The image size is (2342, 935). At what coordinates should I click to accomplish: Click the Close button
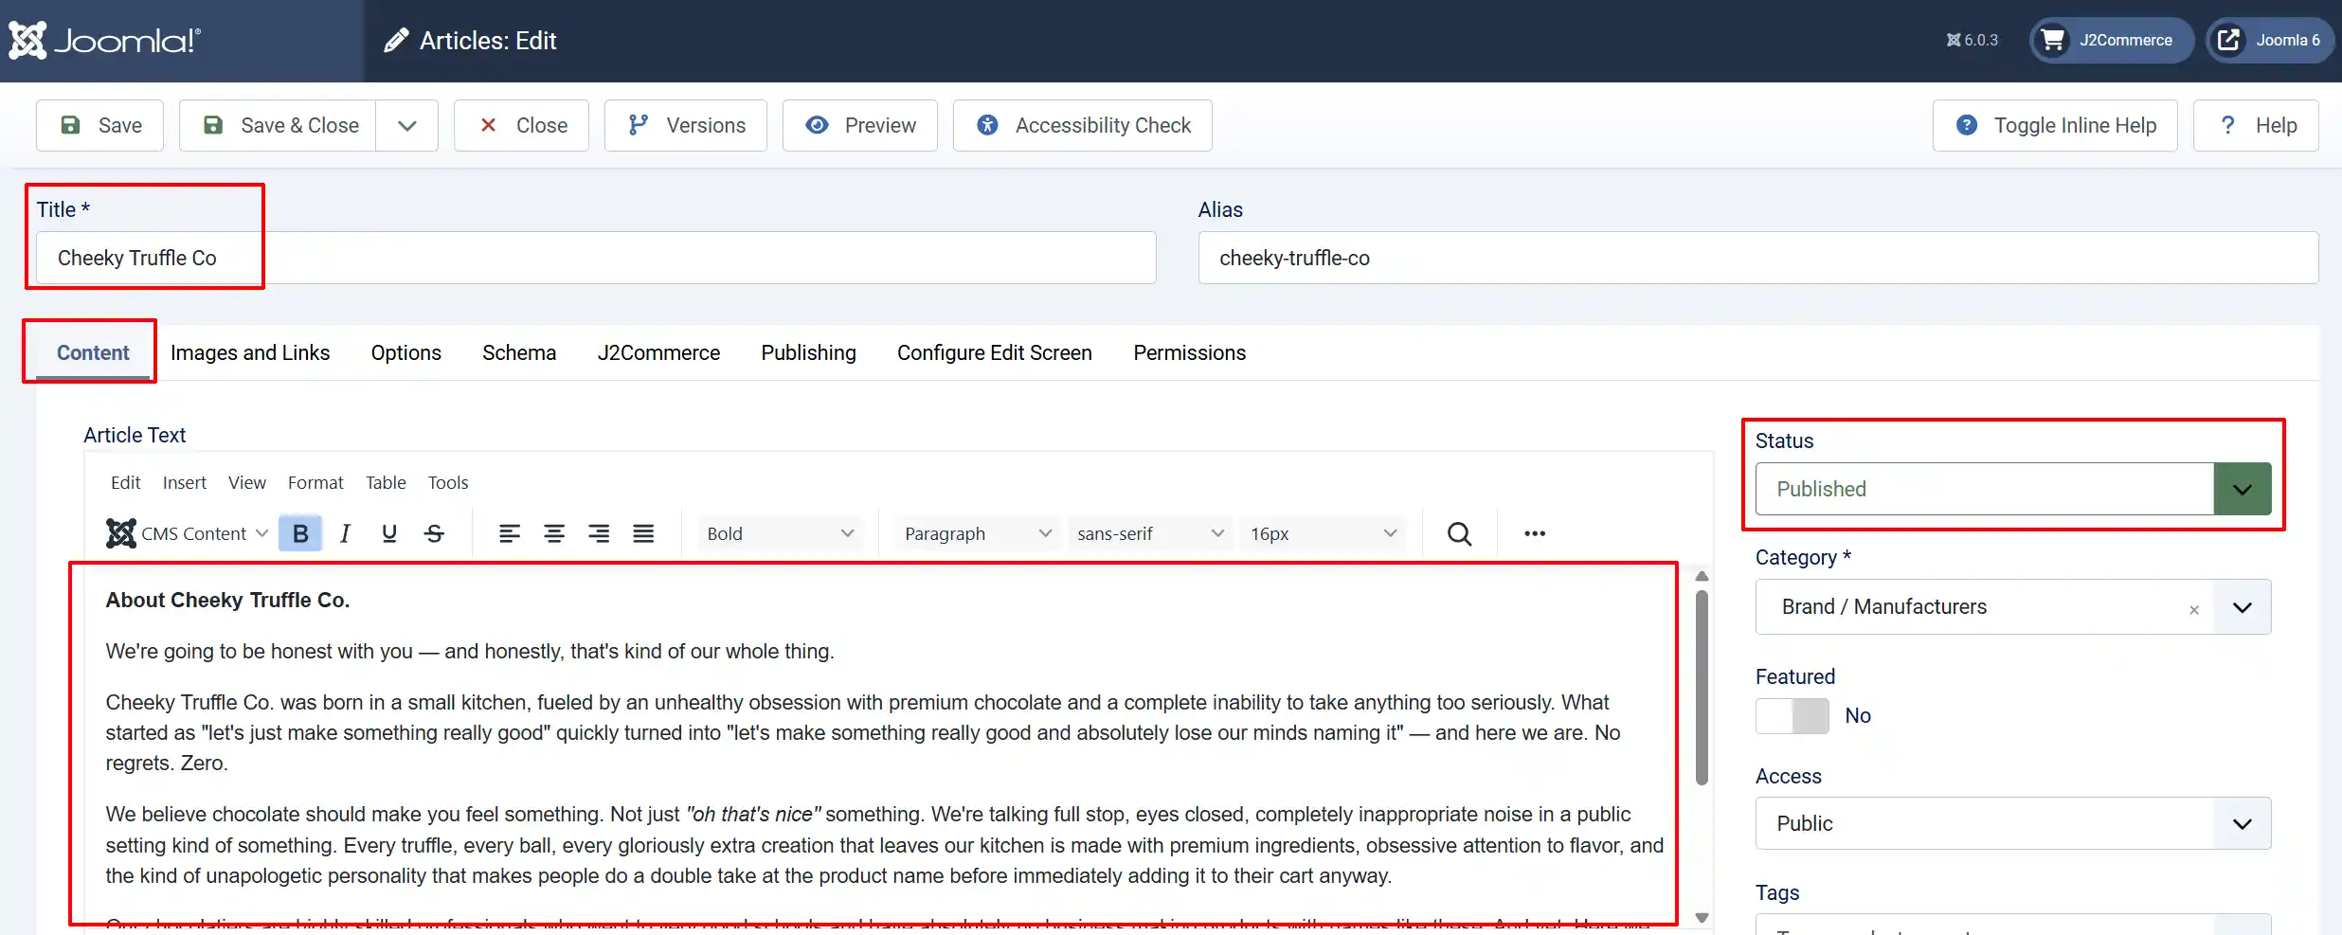click(521, 125)
